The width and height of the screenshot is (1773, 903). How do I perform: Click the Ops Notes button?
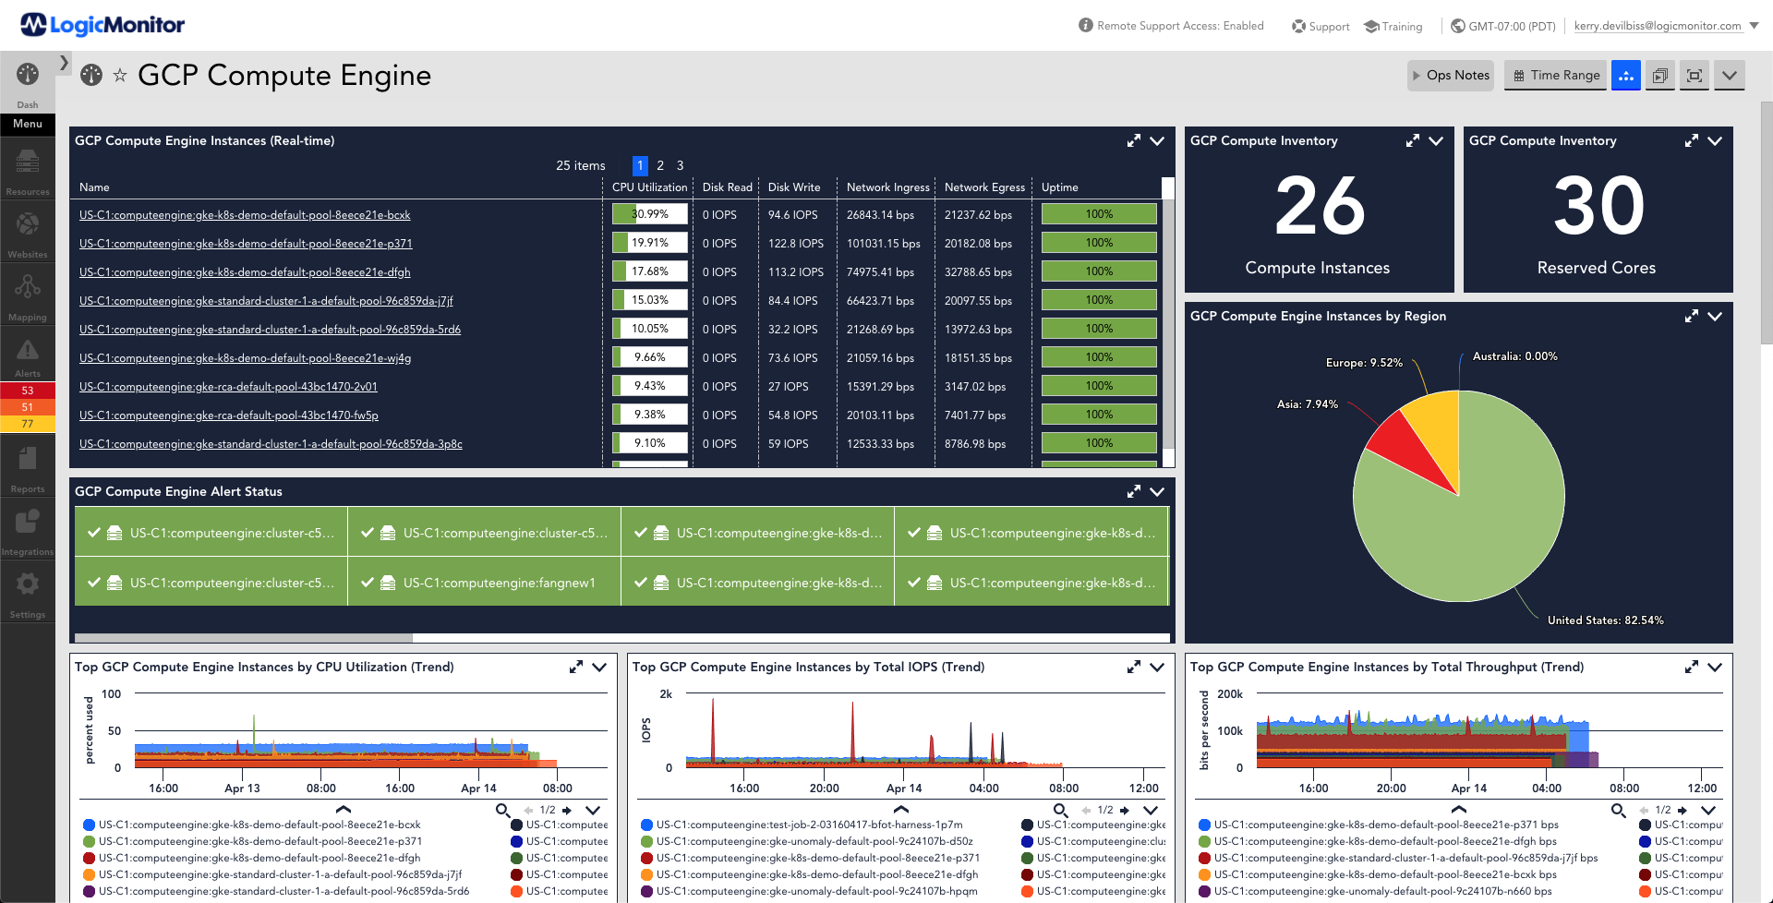click(1449, 76)
